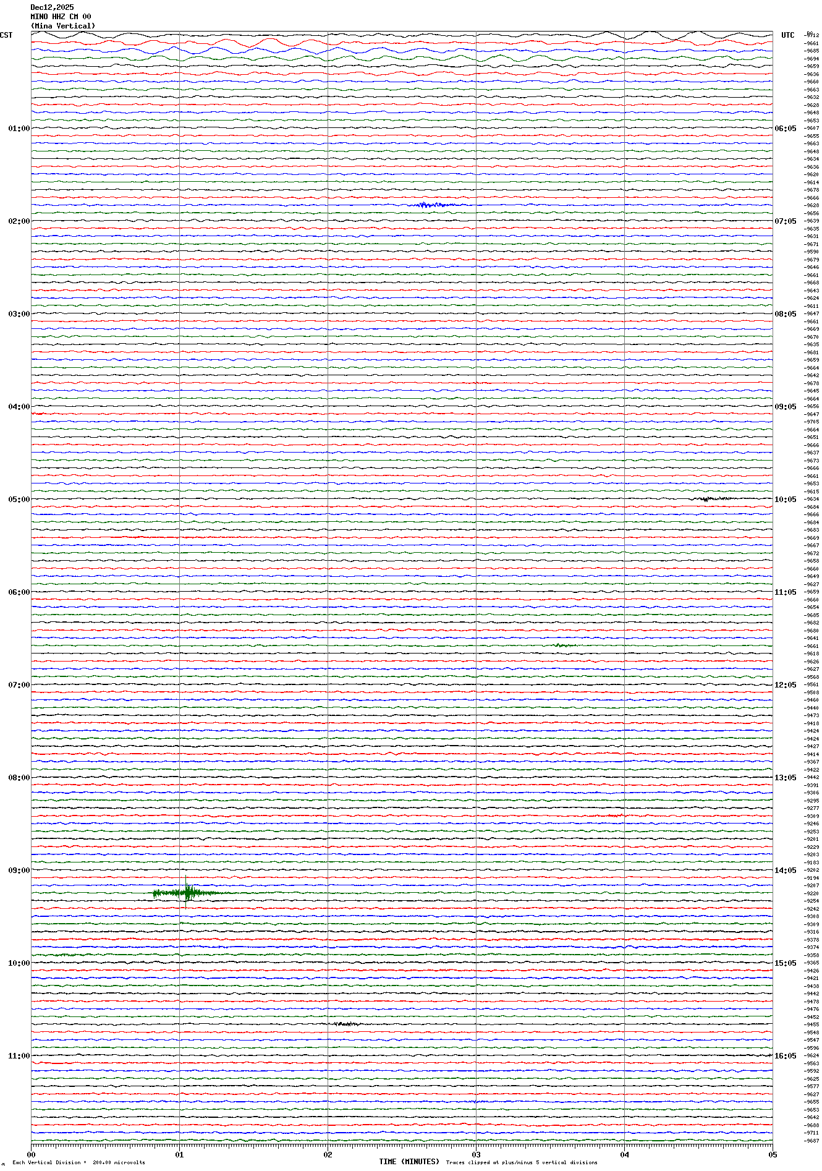Click the 16:05 UTC time label
Screen dimensions: 822x1171
(x=786, y=1056)
